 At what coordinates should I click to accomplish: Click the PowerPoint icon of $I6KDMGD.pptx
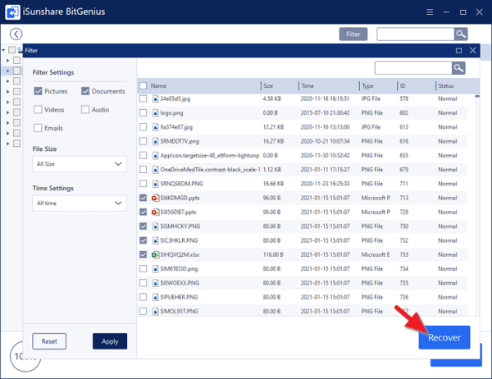point(155,198)
